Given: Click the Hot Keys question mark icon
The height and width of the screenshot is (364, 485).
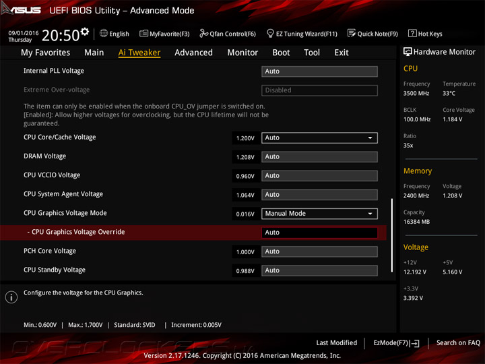Looking at the screenshot, I should (412, 33).
